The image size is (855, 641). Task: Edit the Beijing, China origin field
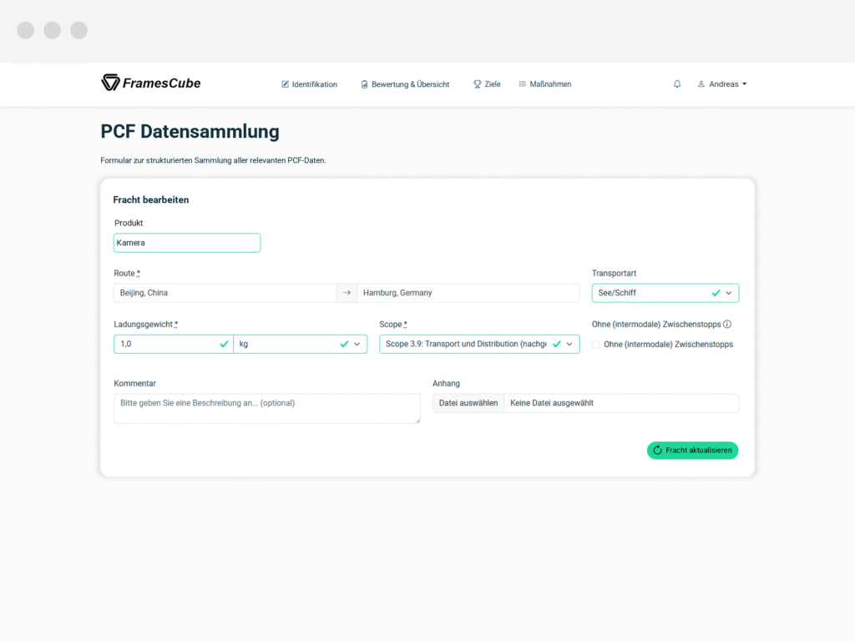click(x=225, y=293)
